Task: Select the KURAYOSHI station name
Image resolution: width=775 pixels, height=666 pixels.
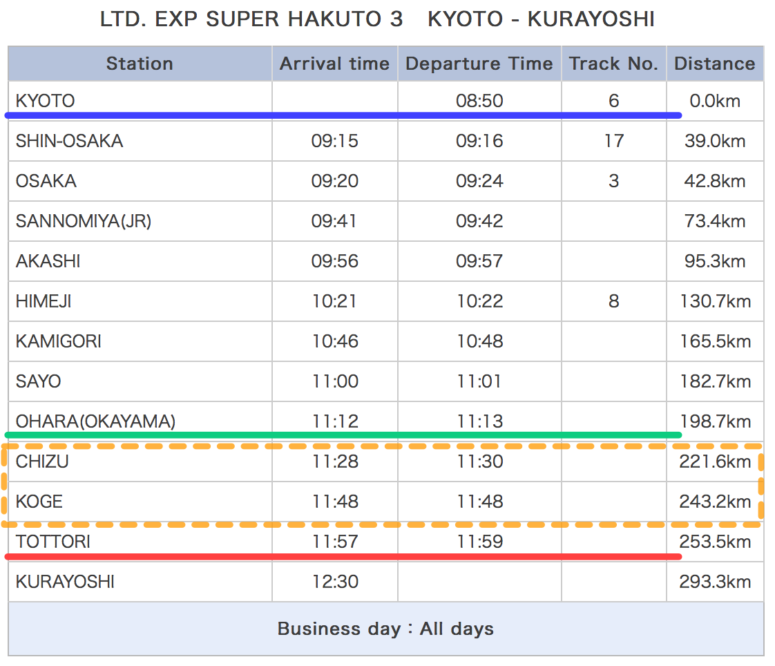Action: click(65, 582)
